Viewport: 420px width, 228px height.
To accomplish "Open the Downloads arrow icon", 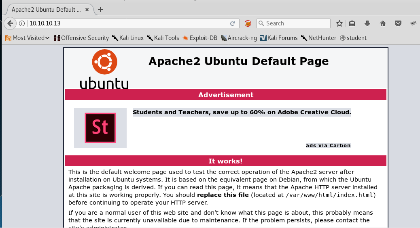I will [x=367, y=23].
